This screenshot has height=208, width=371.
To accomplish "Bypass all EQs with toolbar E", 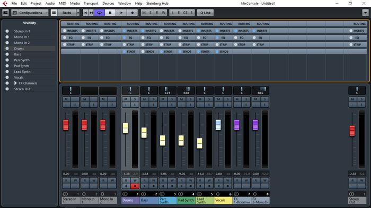I will [x=179, y=13].
